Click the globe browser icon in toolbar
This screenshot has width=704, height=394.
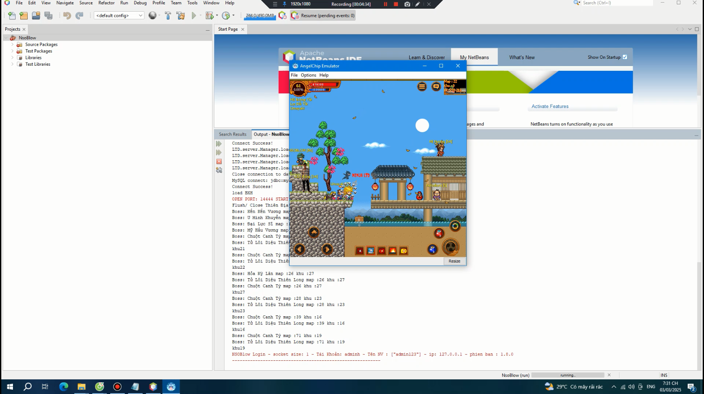153,16
